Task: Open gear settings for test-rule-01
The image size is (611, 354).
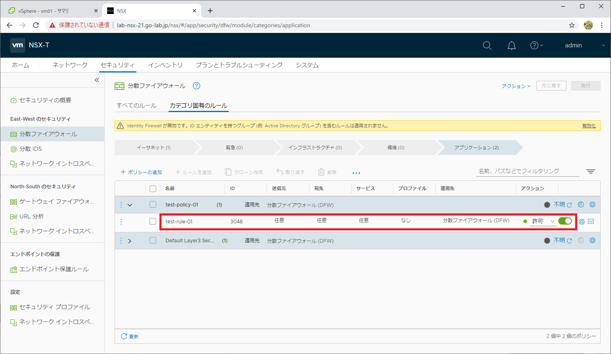Action: (582, 222)
